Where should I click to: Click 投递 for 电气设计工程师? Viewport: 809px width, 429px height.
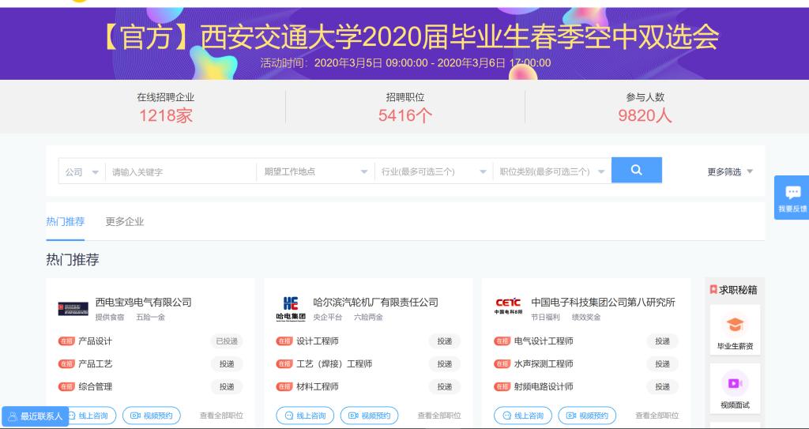663,341
